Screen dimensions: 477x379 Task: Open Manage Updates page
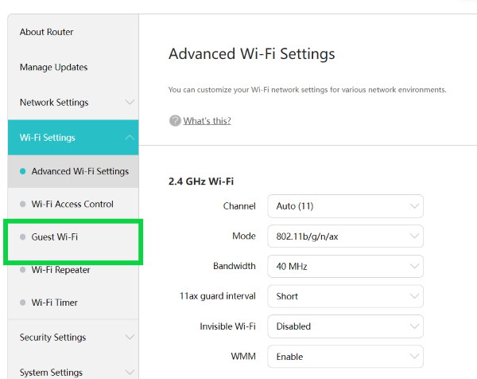tap(53, 68)
